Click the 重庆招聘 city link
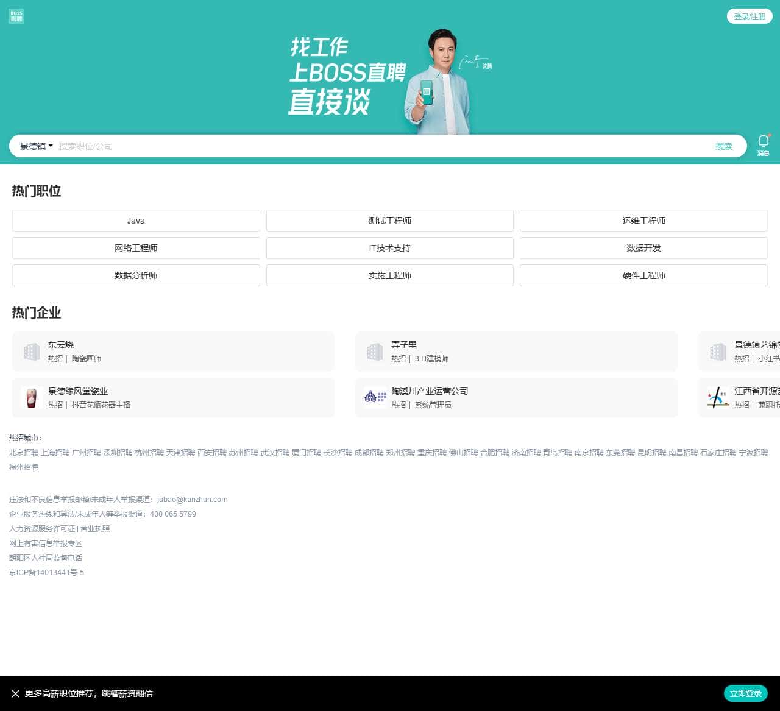 click(432, 453)
